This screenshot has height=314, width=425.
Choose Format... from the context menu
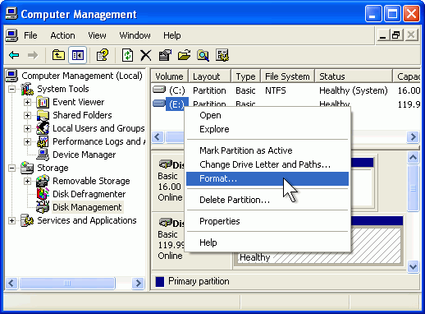click(267, 178)
